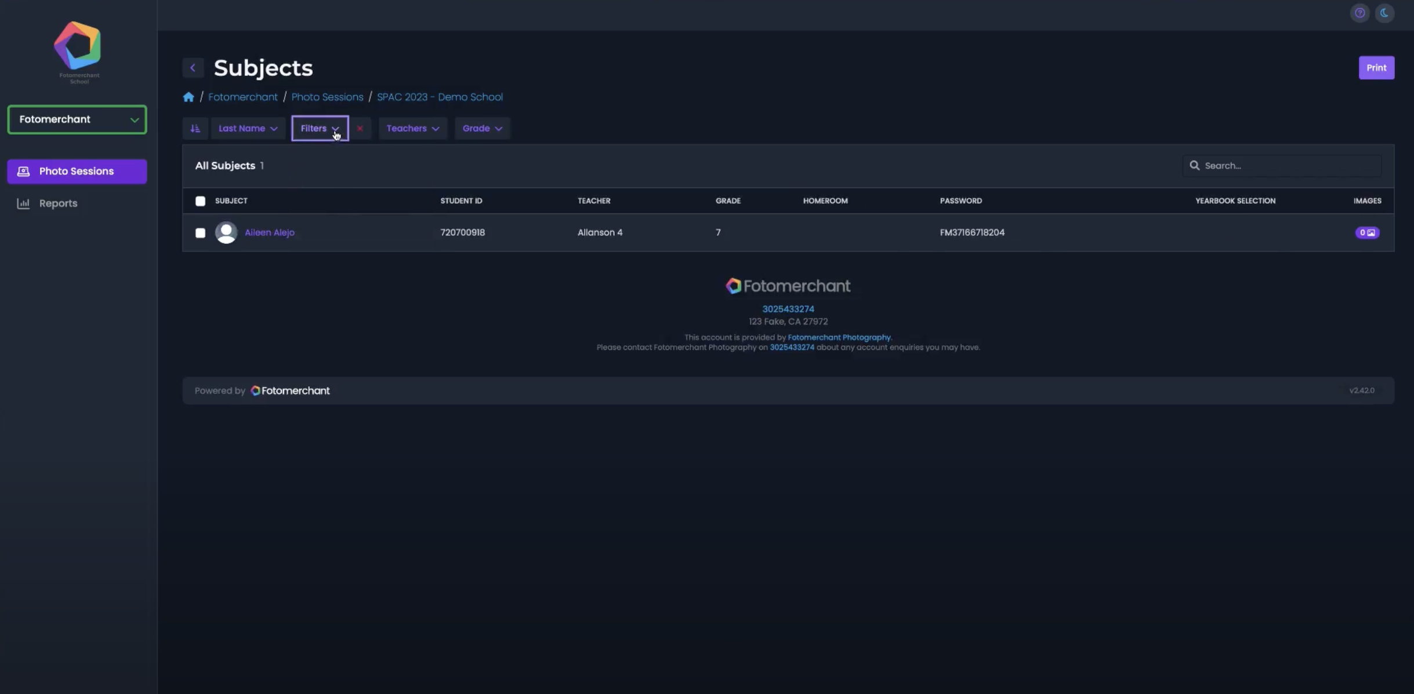Click the footer Fotomerchant center logo

coord(788,286)
